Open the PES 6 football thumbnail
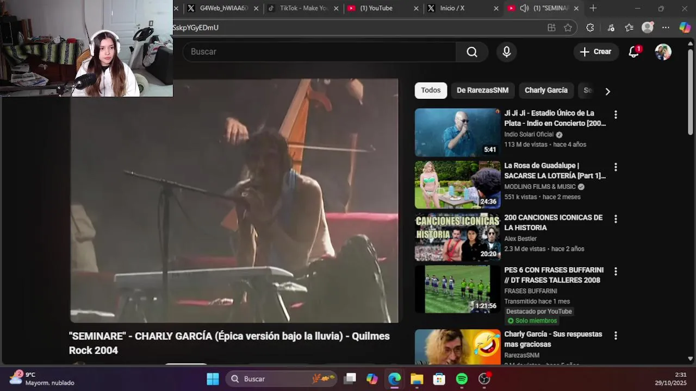The image size is (696, 391). pos(457,289)
